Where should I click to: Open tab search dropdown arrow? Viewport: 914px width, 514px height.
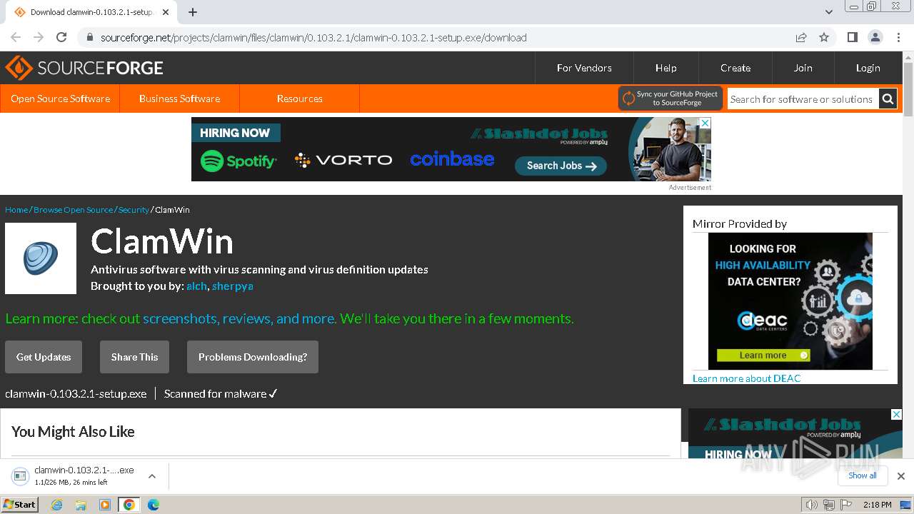pos(828,12)
